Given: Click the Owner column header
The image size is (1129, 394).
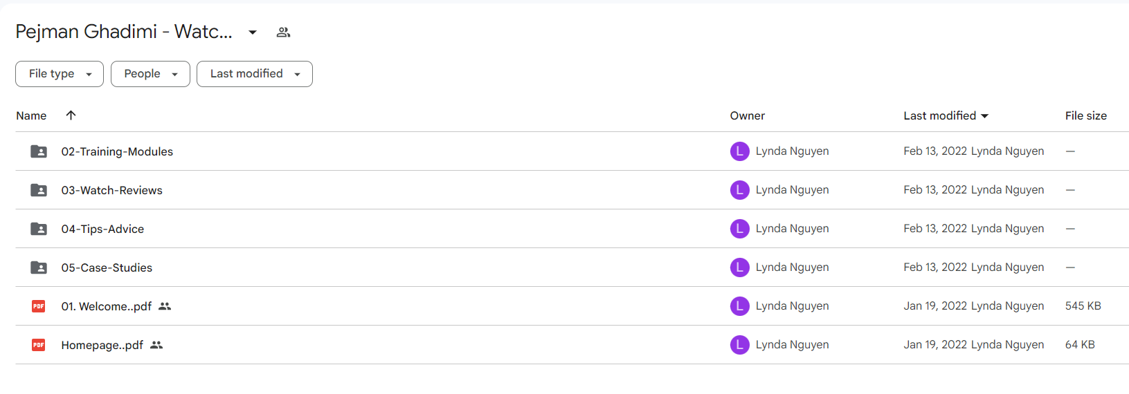Looking at the screenshot, I should [x=747, y=115].
